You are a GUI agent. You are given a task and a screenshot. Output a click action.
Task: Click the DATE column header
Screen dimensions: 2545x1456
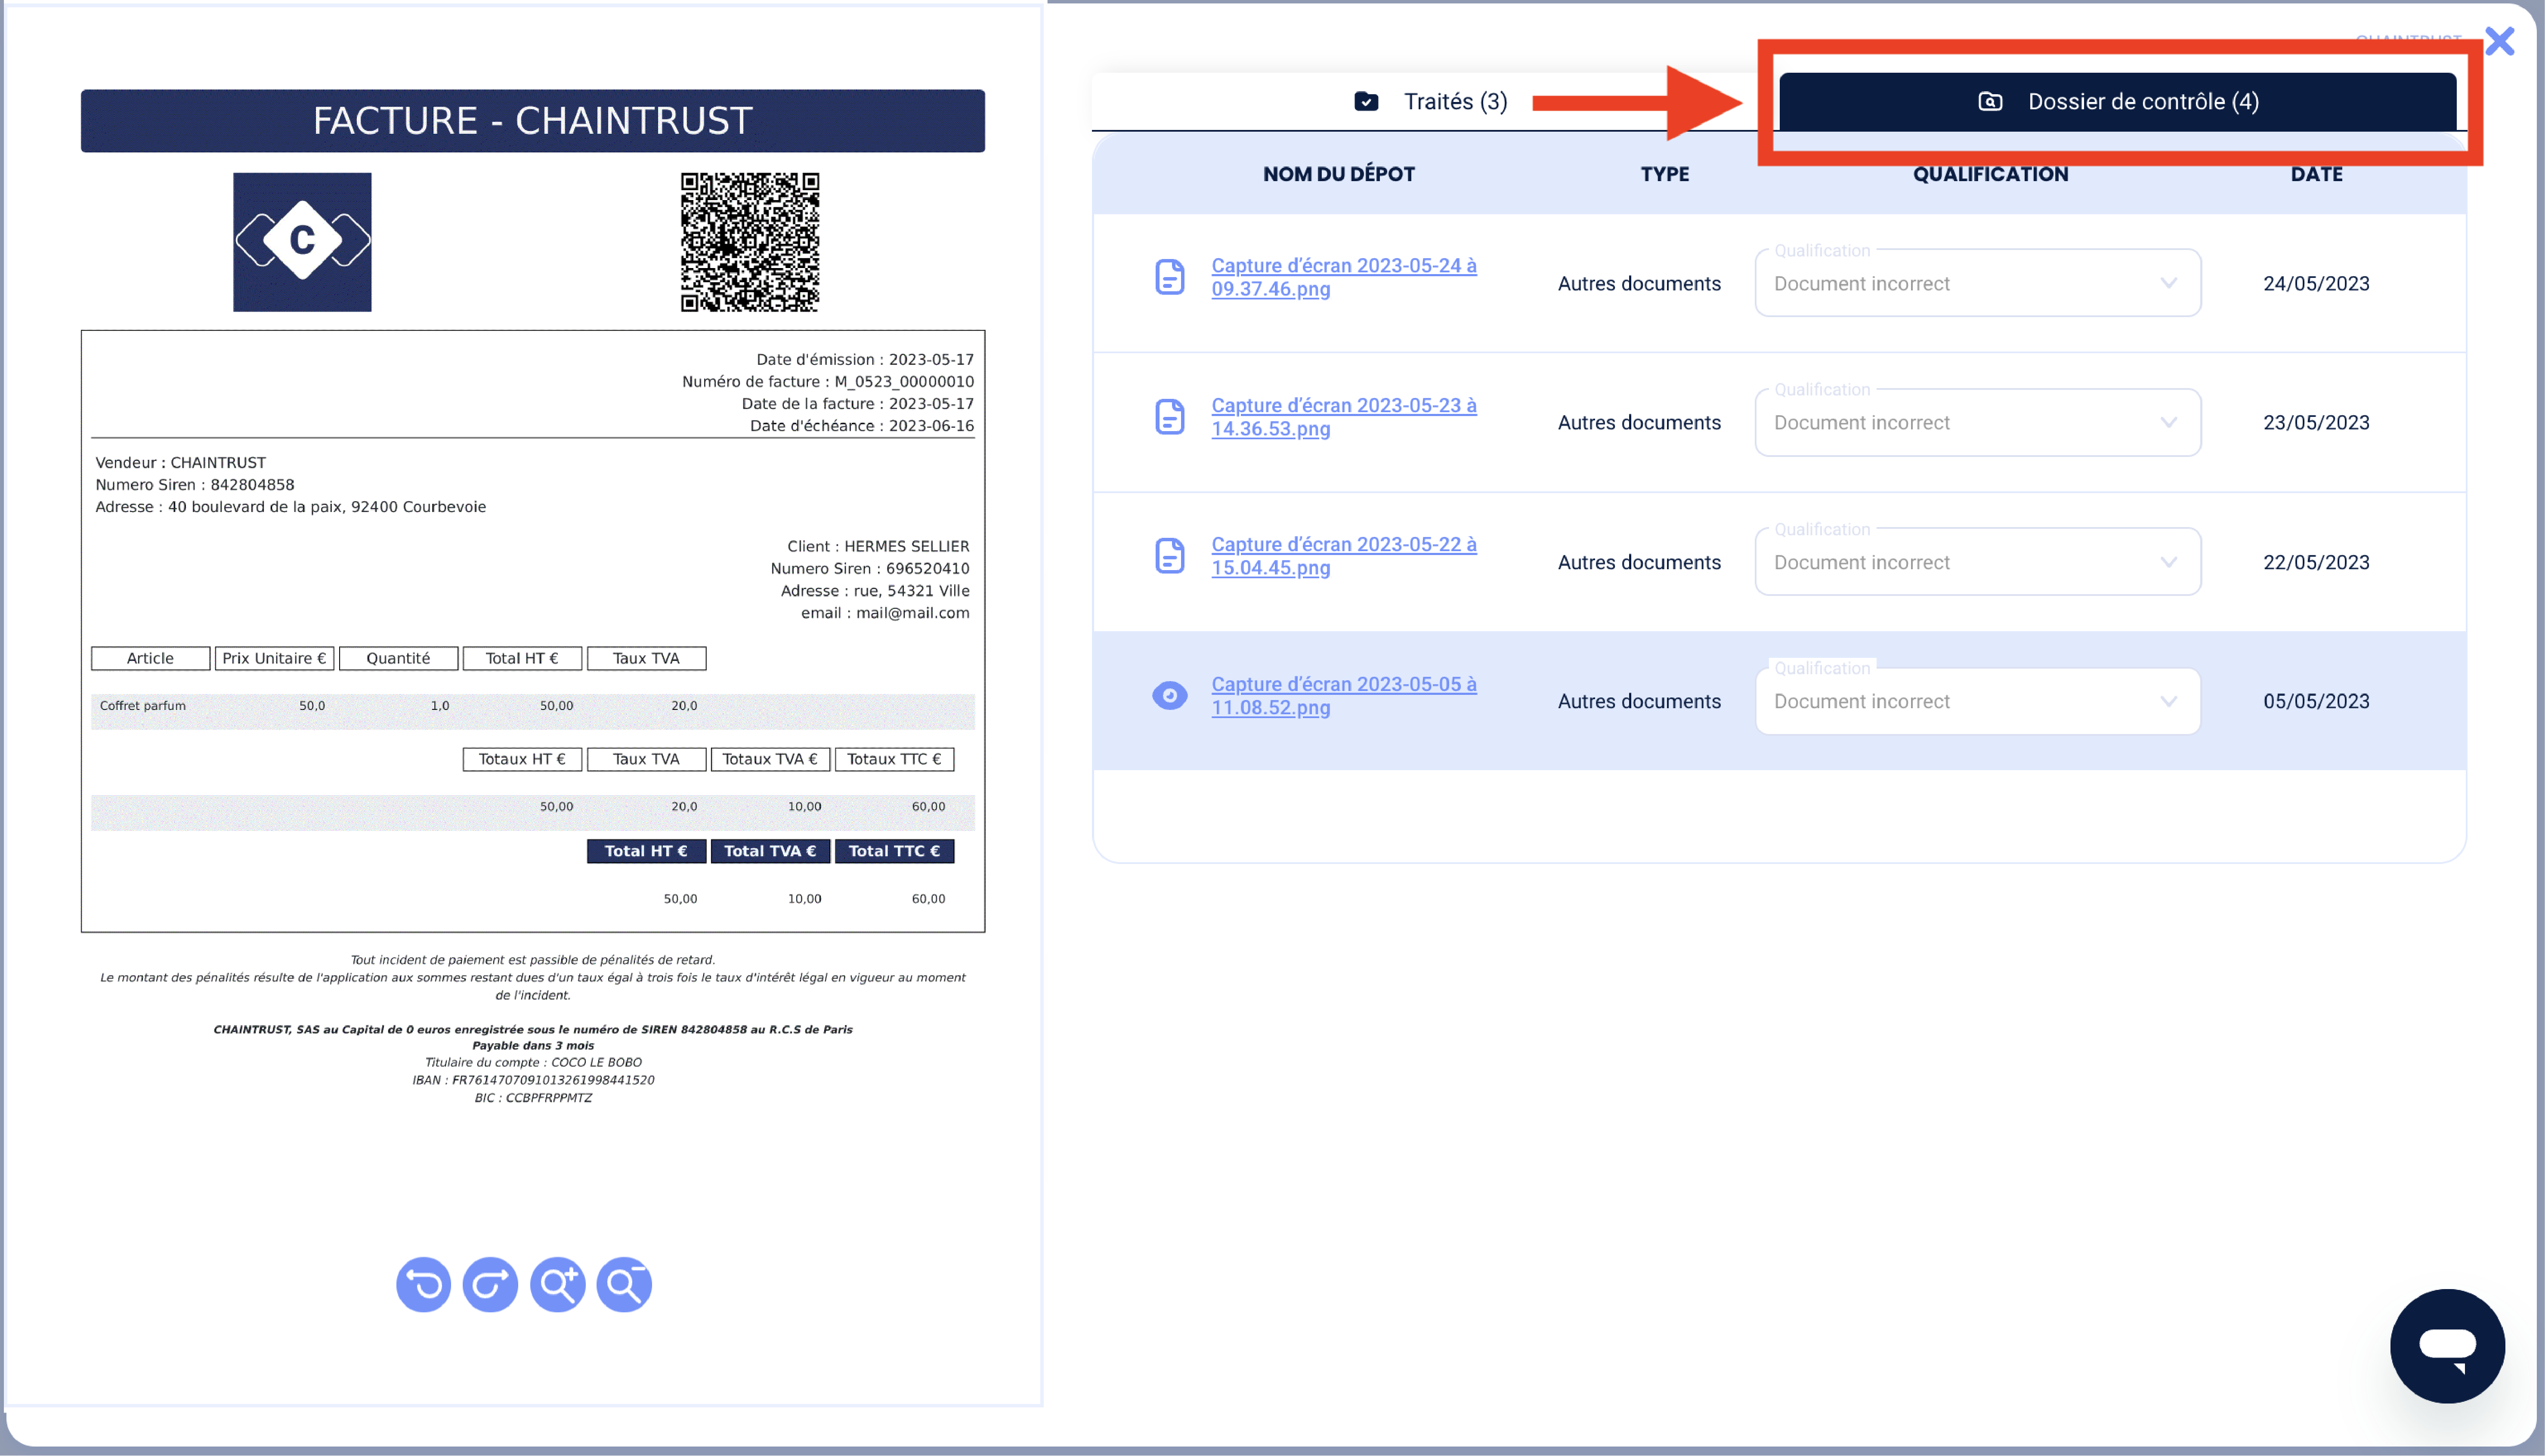pos(2316,174)
